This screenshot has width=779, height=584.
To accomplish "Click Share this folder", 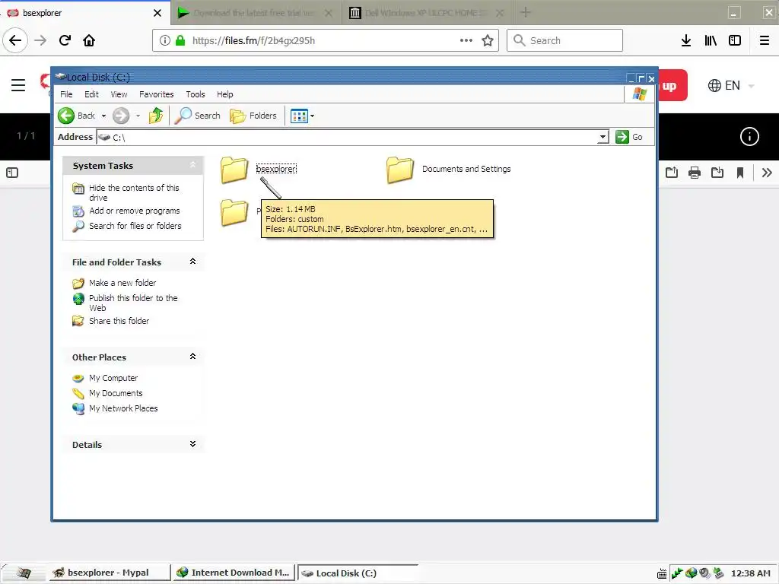I will click(119, 322).
